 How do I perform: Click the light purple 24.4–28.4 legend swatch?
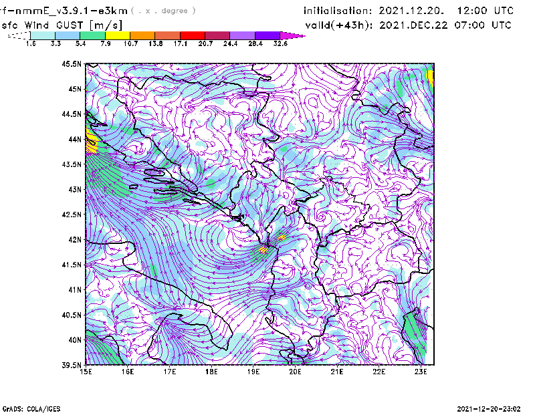242,35
